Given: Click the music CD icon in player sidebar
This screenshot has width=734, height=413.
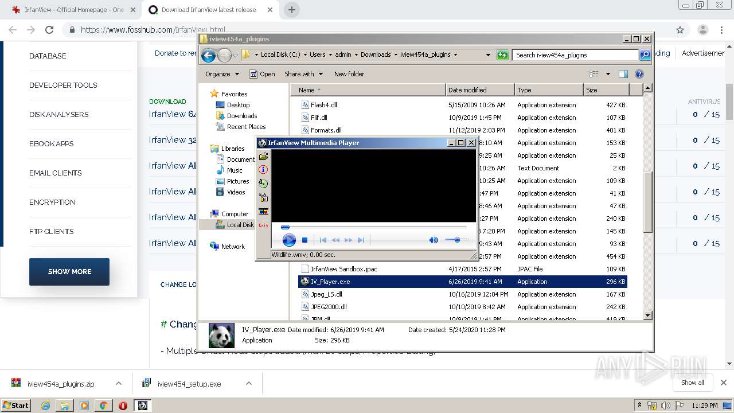Looking at the screenshot, I should (263, 184).
